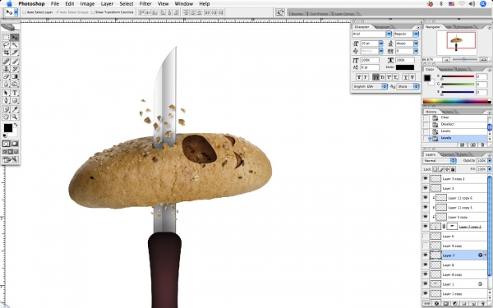Select the Magic Wand tool
This screenshot has height=308, width=493.
(x=15, y=45)
